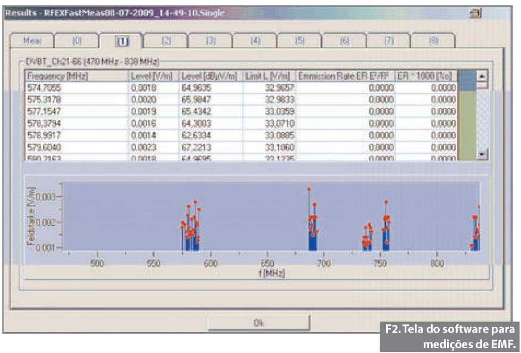Click the Emission Rate ER column header

click(x=345, y=76)
